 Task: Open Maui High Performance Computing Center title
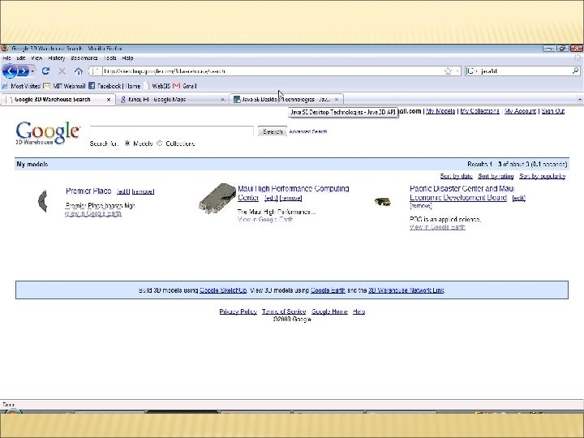(x=293, y=193)
